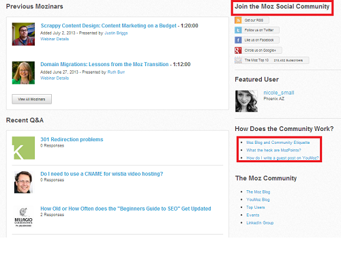Open presenter Justin Briggs profile link

tap(116, 33)
